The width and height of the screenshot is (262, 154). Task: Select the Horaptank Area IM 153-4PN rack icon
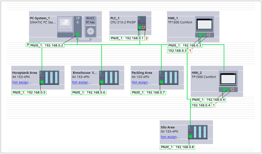tap(49, 77)
